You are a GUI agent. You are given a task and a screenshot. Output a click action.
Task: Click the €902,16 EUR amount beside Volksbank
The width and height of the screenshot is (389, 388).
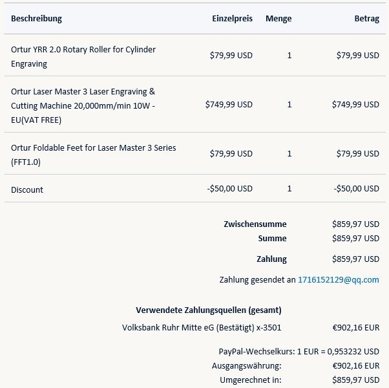tap(355, 328)
